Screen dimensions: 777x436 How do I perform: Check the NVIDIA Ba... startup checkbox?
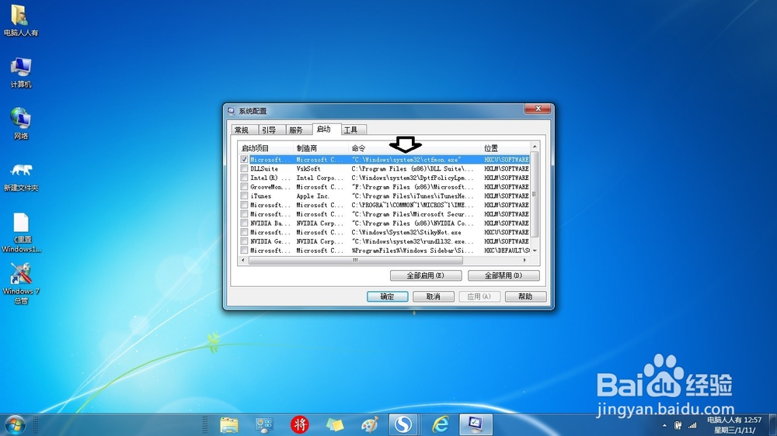tap(244, 223)
